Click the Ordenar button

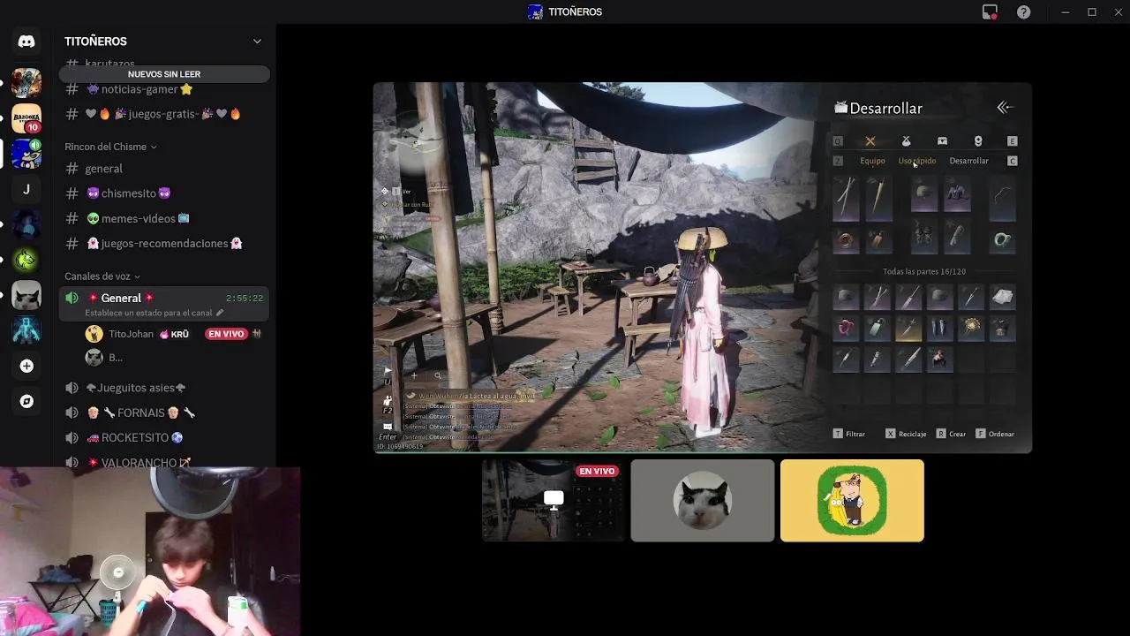tap(995, 434)
